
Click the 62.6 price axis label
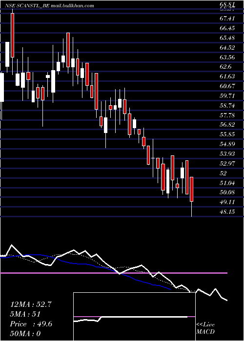[225, 67]
